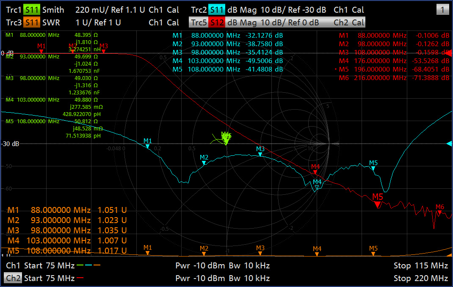Viewport: 453px width, 287px height.
Task: Click cyan reference arrow at -30 dB
Action: [x=449, y=143]
